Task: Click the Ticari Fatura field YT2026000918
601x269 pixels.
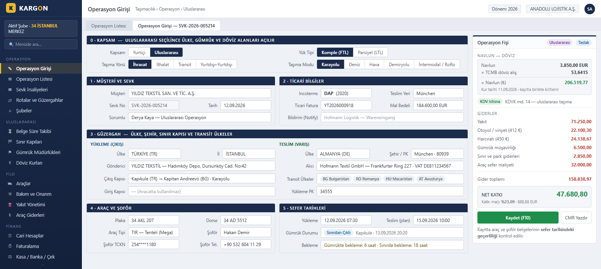Action: 346,105
